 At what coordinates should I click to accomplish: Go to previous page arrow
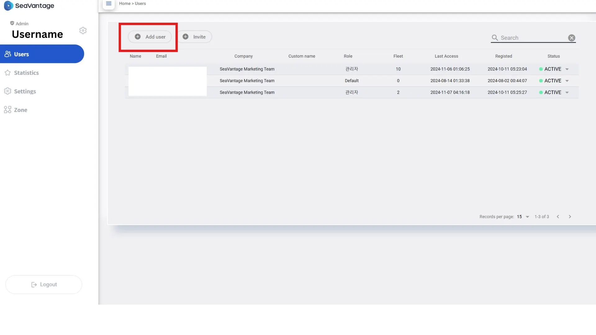[558, 217]
